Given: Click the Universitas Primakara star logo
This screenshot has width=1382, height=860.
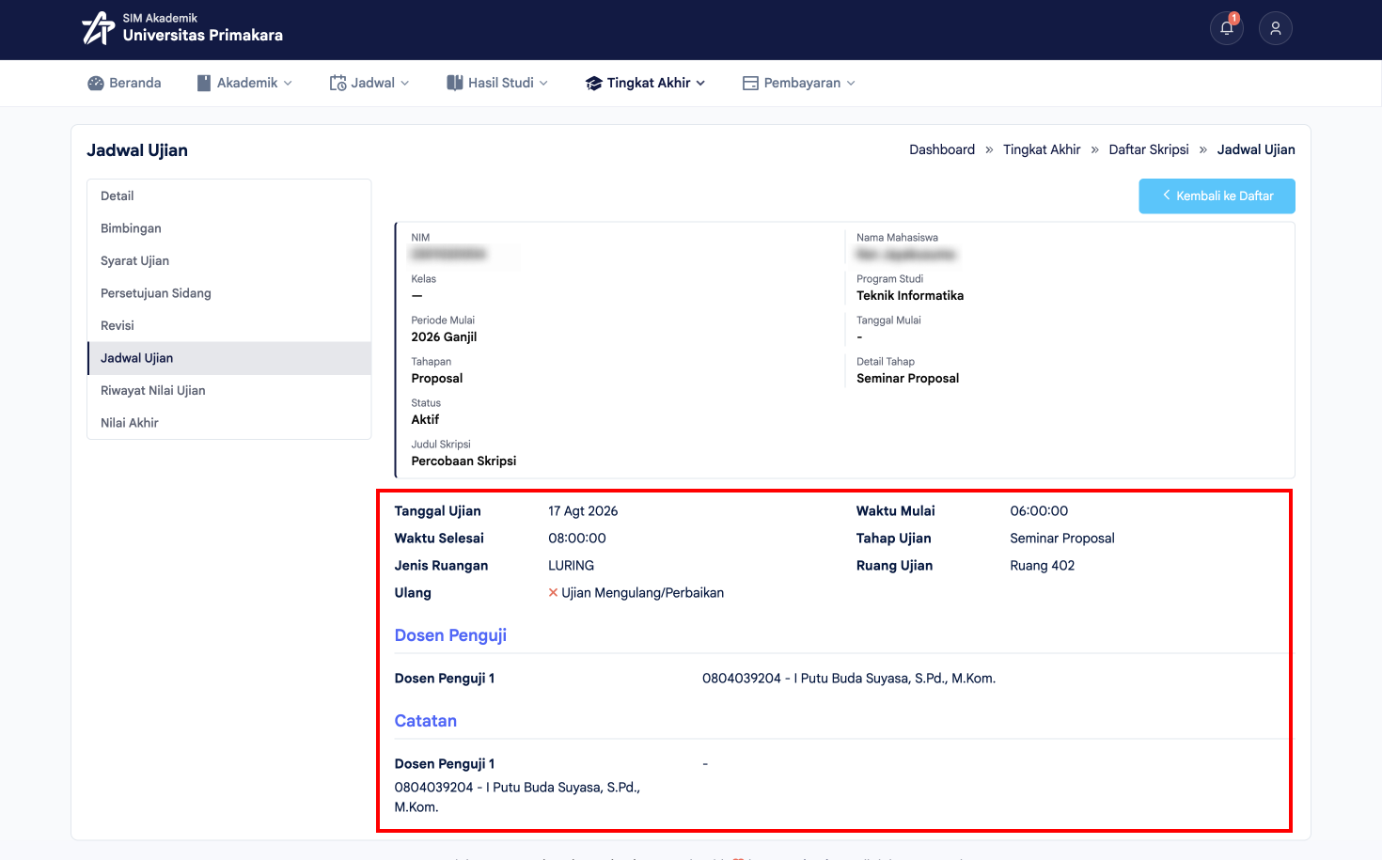Looking at the screenshot, I should point(98,28).
